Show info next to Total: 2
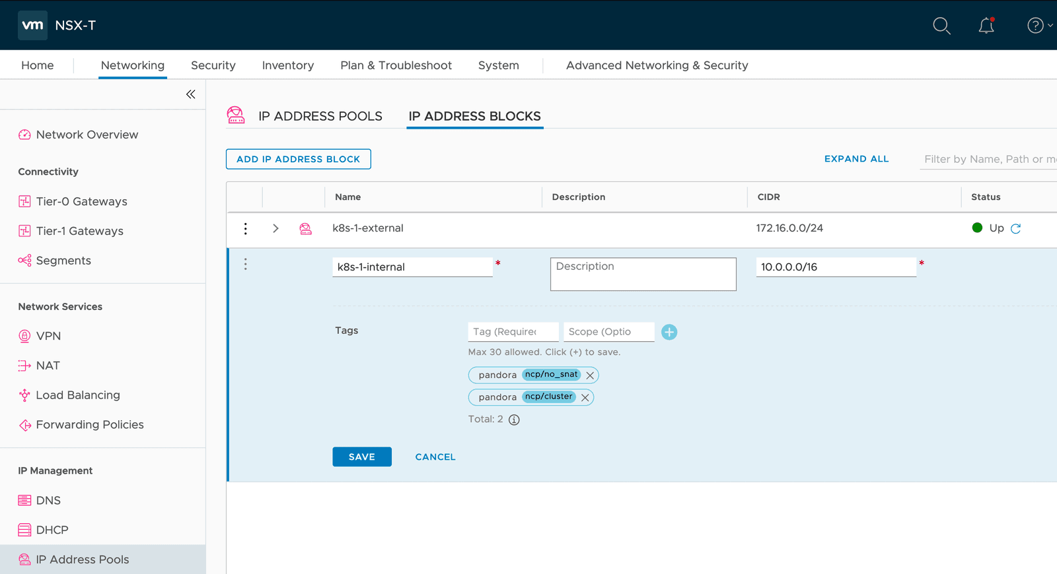1057x574 pixels. 514,420
